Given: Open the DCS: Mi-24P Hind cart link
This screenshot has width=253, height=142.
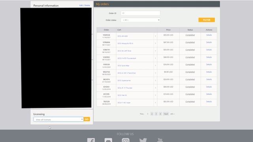Looking at the screenshot, I should (124, 51).
